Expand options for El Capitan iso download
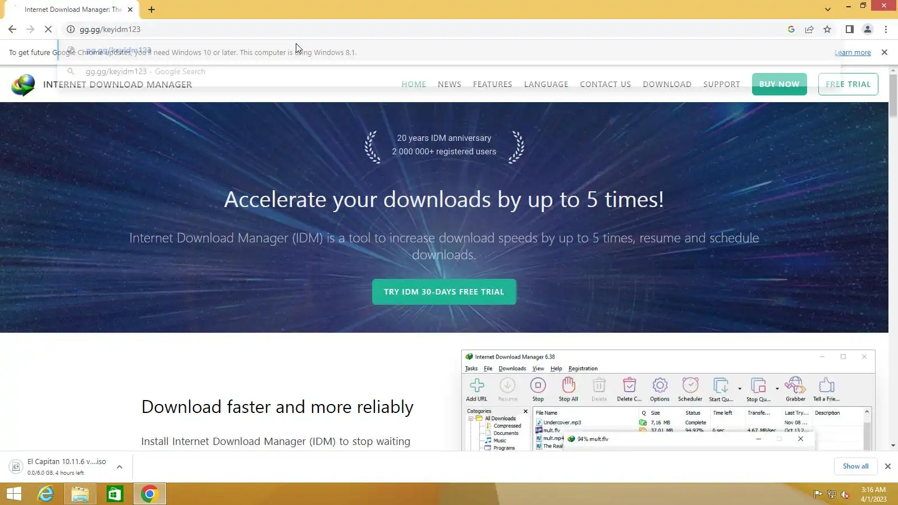This screenshot has height=505, width=898. [x=120, y=467]
